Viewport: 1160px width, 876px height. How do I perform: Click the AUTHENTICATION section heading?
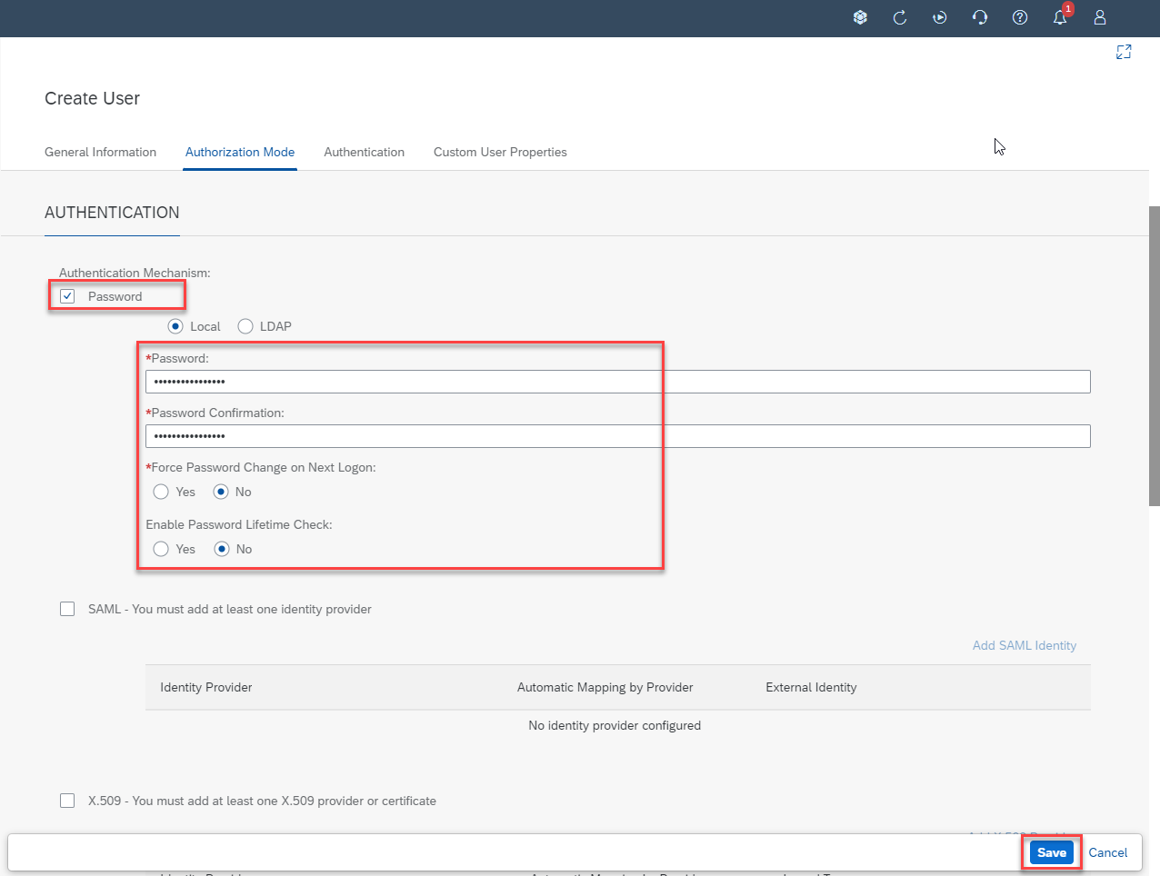click(x=112, y=213)
